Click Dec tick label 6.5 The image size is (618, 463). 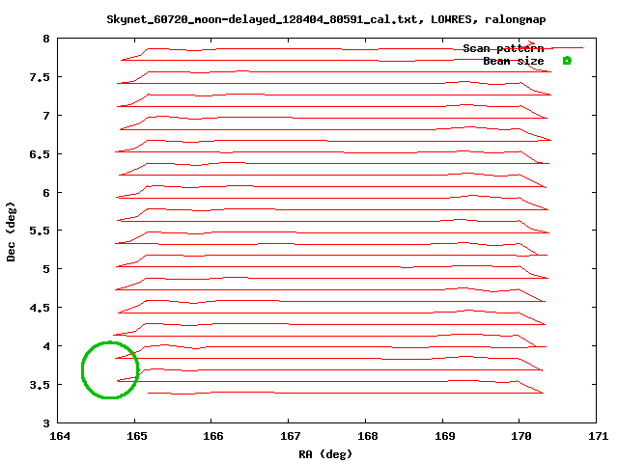coord(40,154)
